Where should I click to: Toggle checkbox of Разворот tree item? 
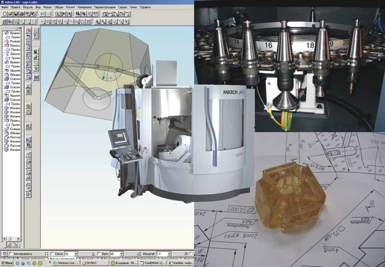3,41
